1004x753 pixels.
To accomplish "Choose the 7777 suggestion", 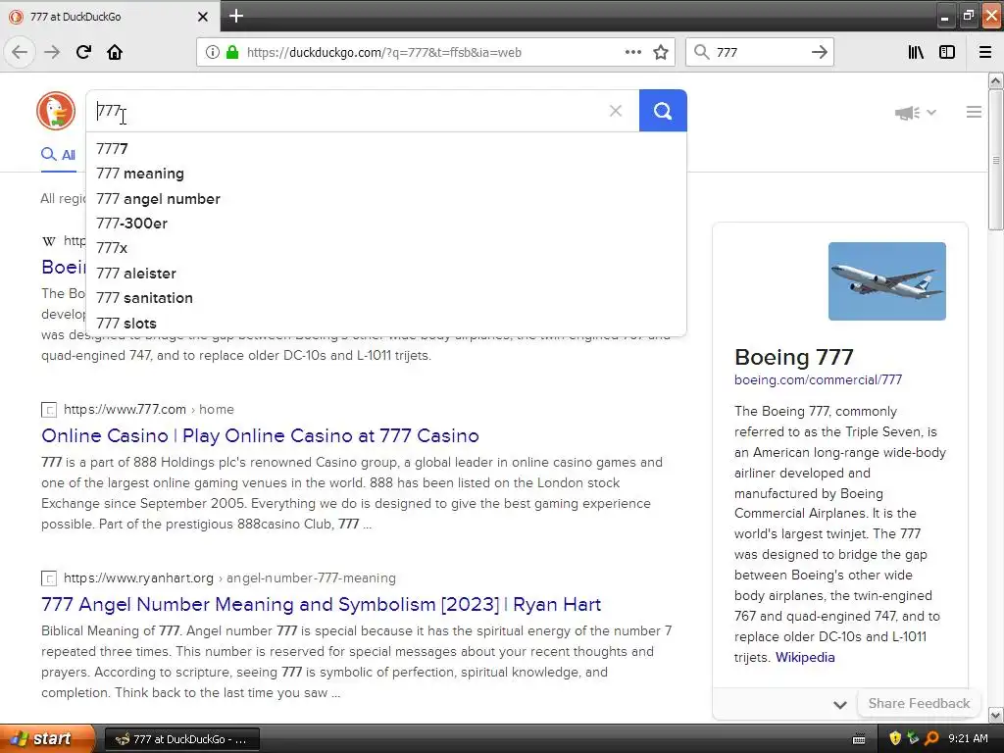I will point(385,149).
